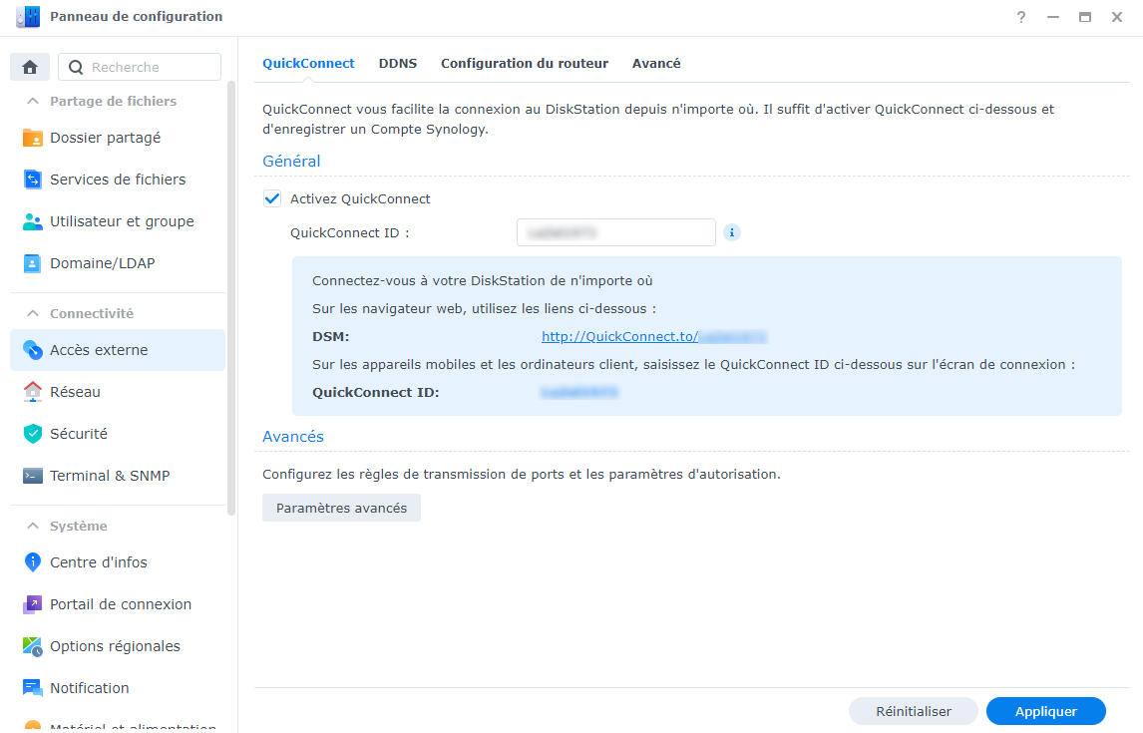Uncheck the Activez QuickConnect checkbox
This screenshot has height=733, width=1143.
[x=272, y=198]
